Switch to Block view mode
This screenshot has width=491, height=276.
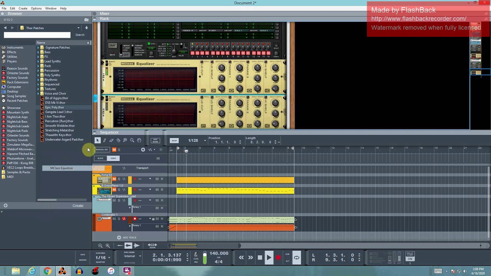coord(101,158)
